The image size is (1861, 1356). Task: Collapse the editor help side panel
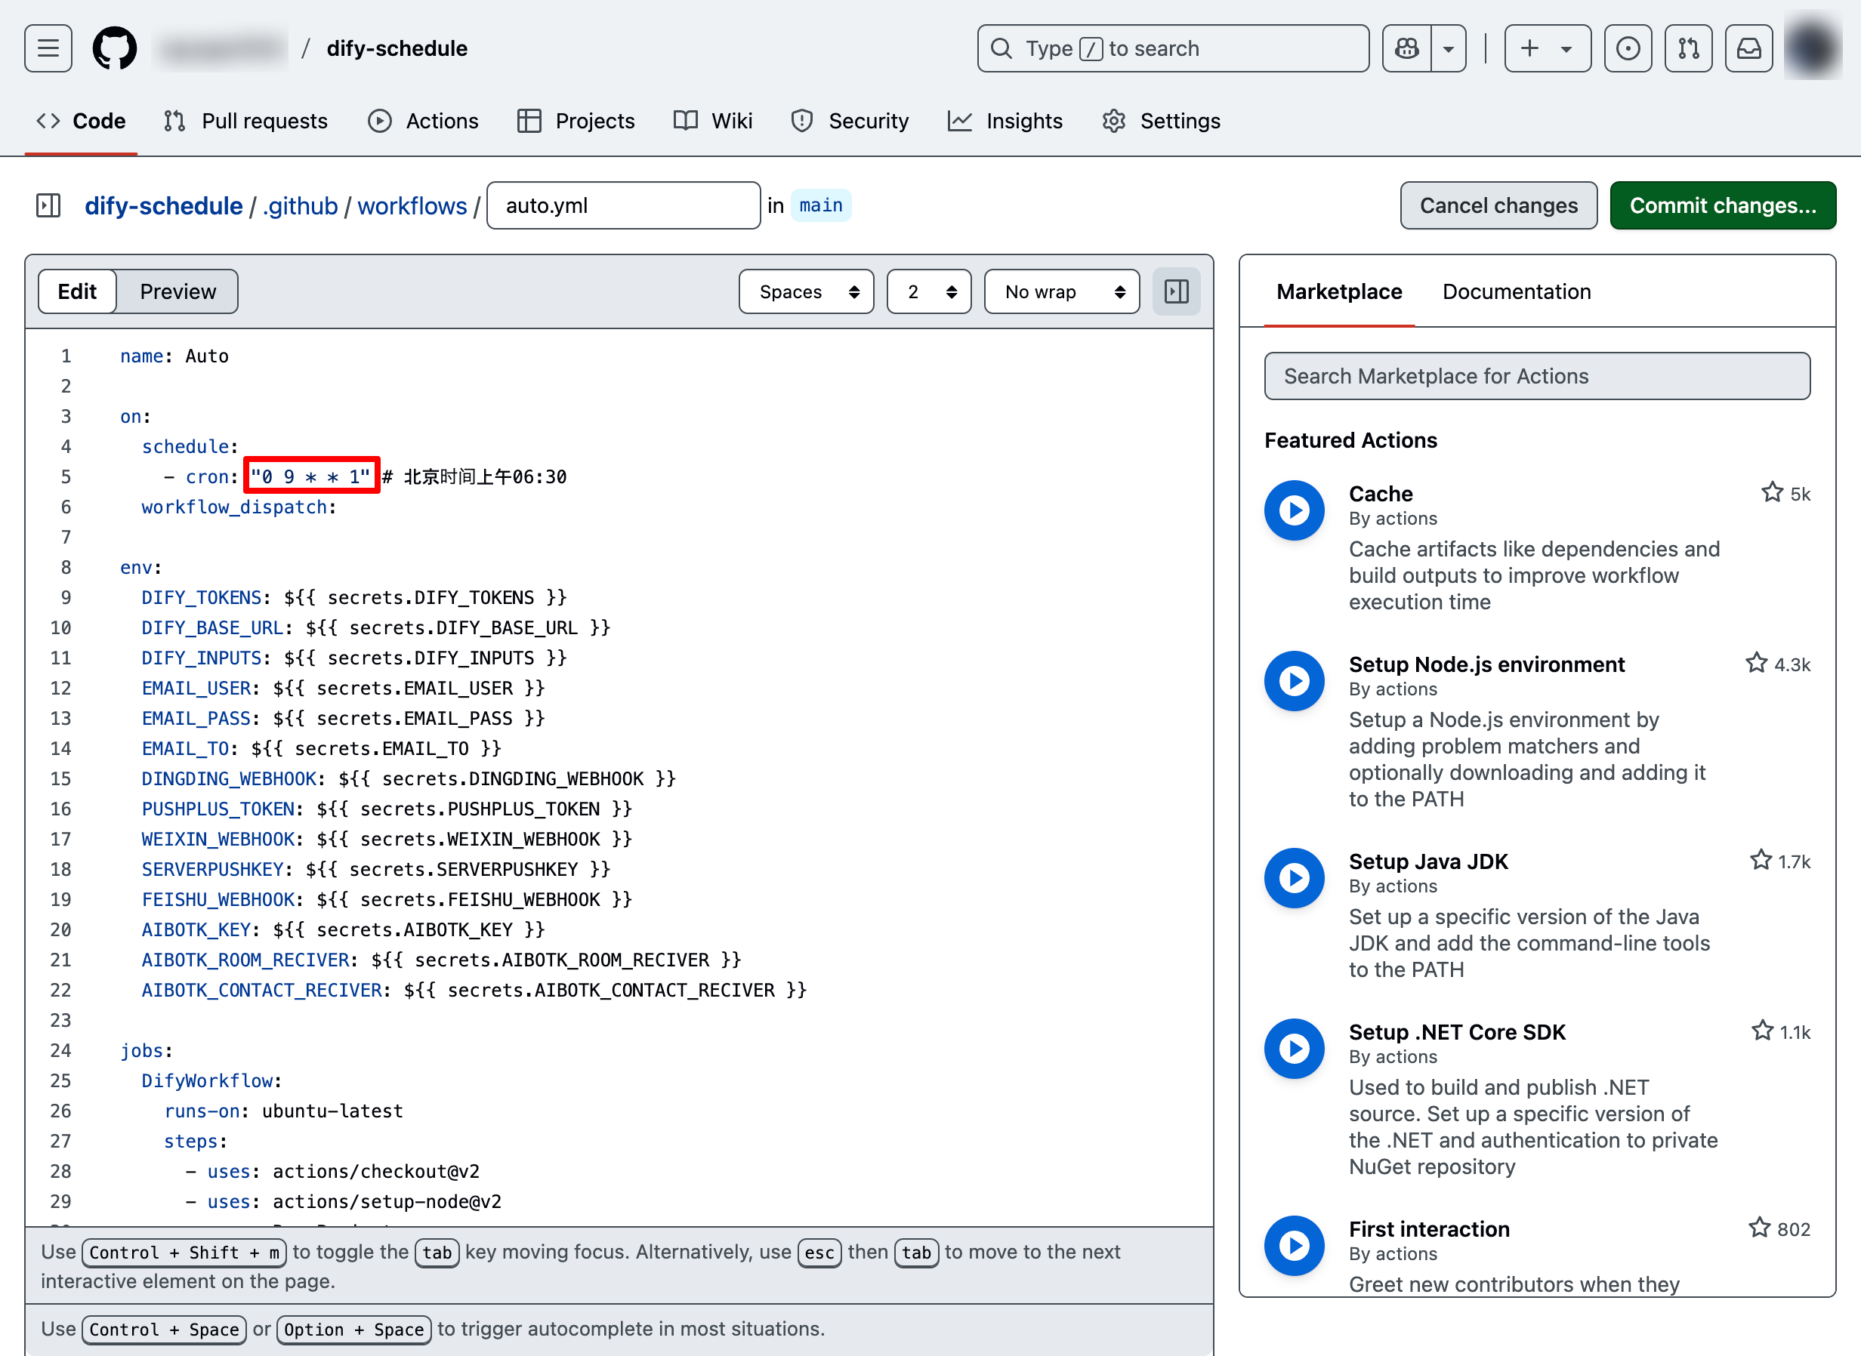point(1175,291)
